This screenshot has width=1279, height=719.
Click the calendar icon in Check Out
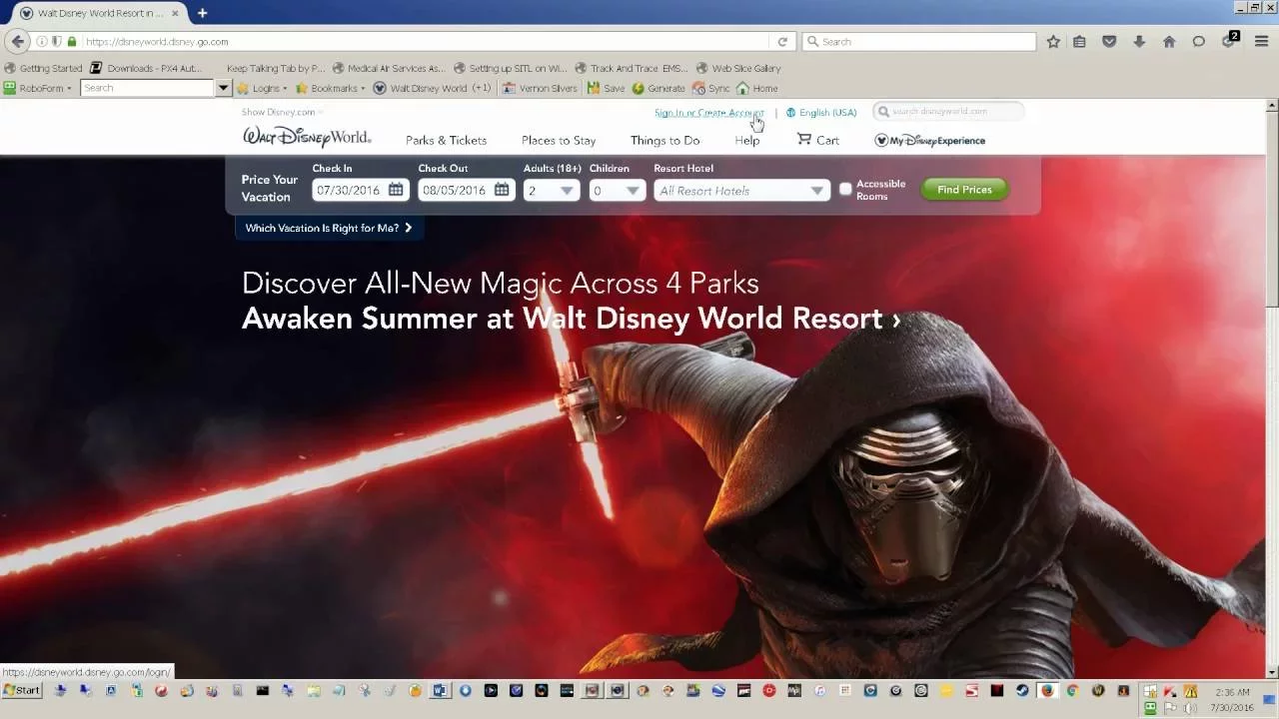pyautogui.click(x=502, y=190)
